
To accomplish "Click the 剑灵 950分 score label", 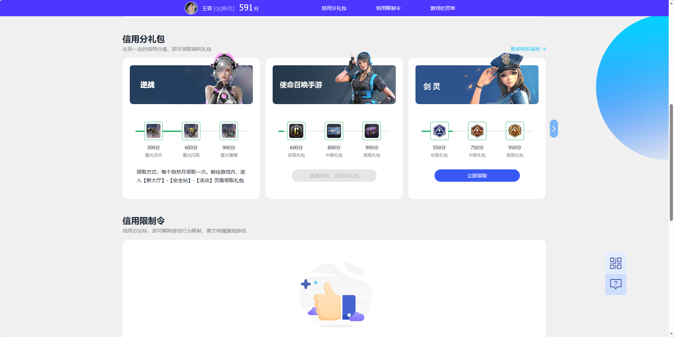I will click(x=515, y=148).
